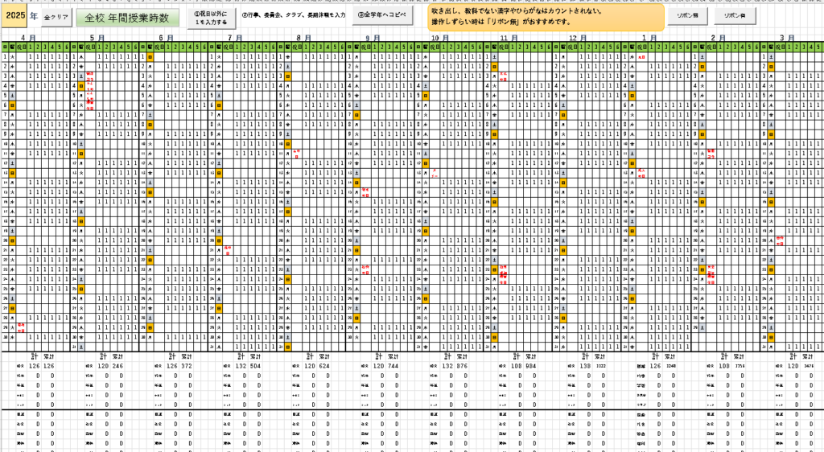This screenshot has height=452, width=824.
Task: Select the 6 月 month heading
Action: click(x=166, y=38)
